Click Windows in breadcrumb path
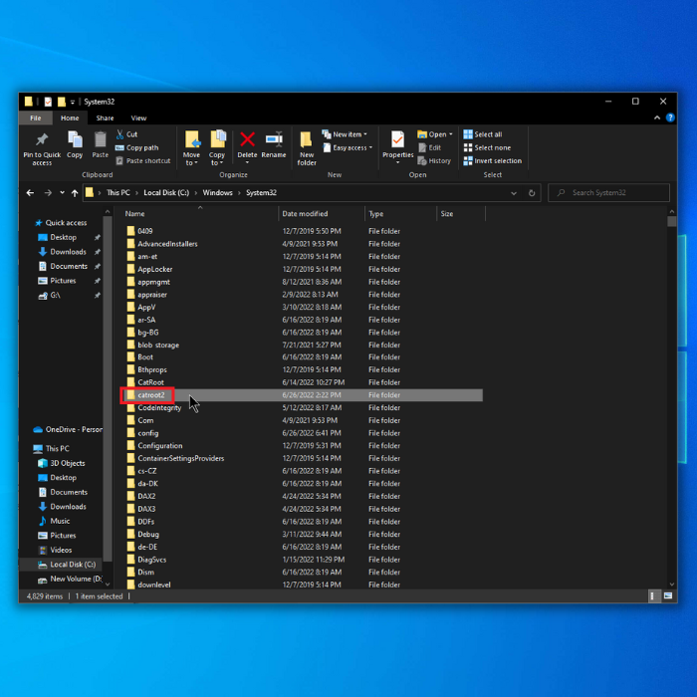The height and width of the screenshot is (697, 697). click(x=217, y=192)
